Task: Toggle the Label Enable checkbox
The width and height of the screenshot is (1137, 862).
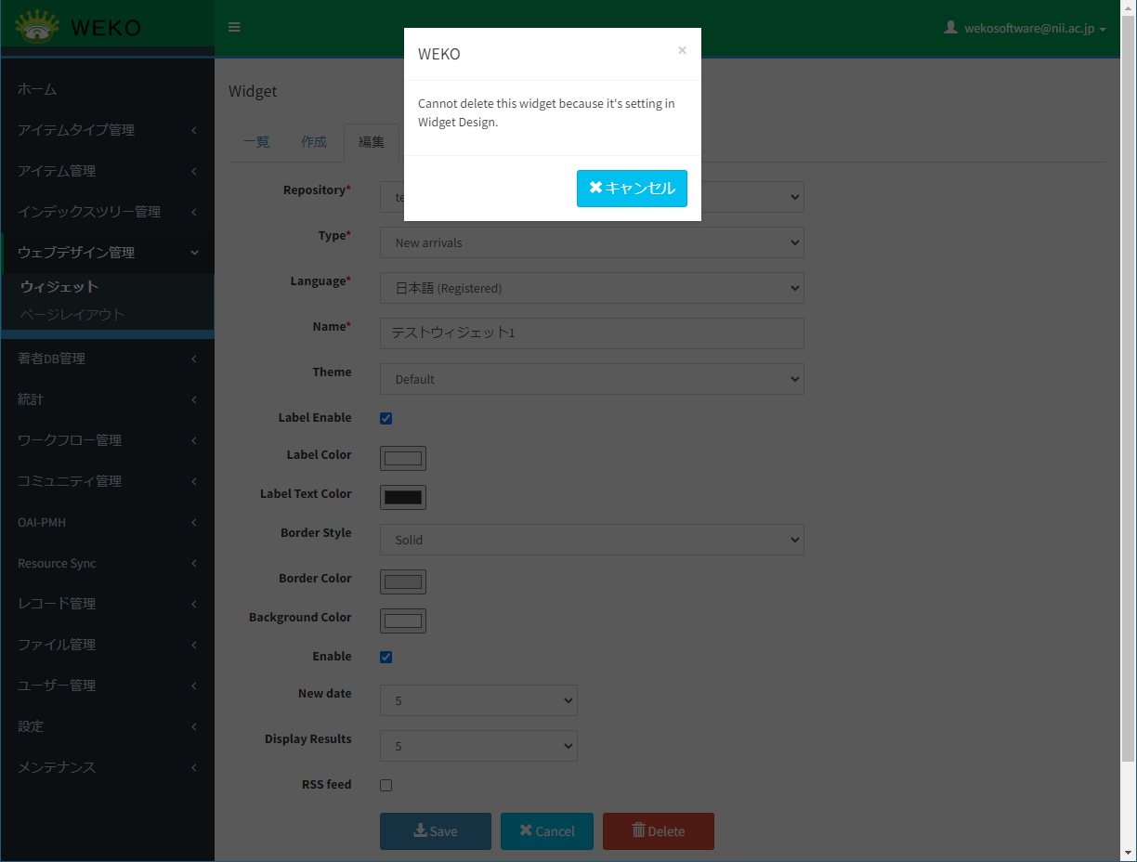Action: [386, 418]
